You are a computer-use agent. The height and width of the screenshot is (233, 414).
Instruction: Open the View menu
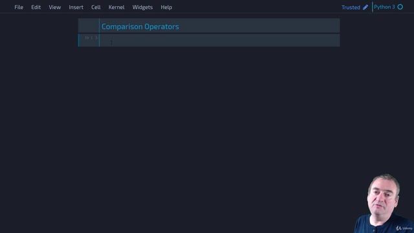(54, 7)
